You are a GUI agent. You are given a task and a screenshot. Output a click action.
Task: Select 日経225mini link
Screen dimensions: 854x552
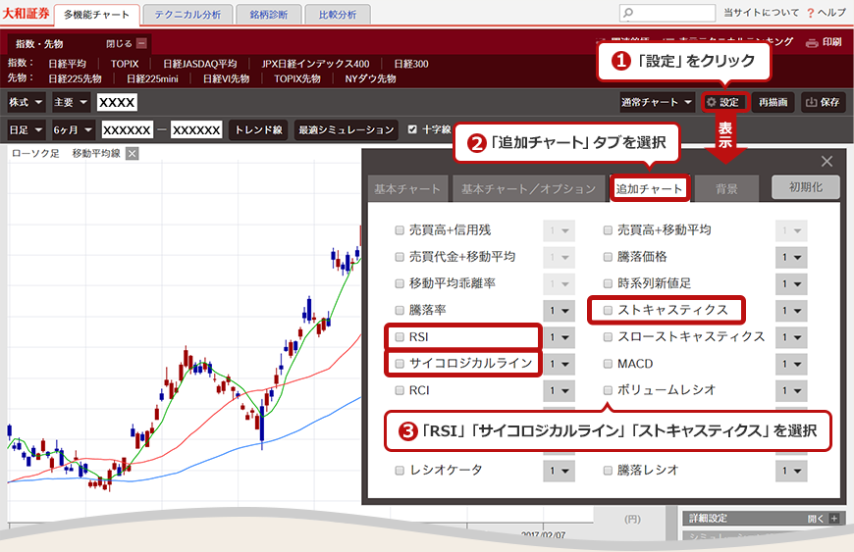click(152, 78)
